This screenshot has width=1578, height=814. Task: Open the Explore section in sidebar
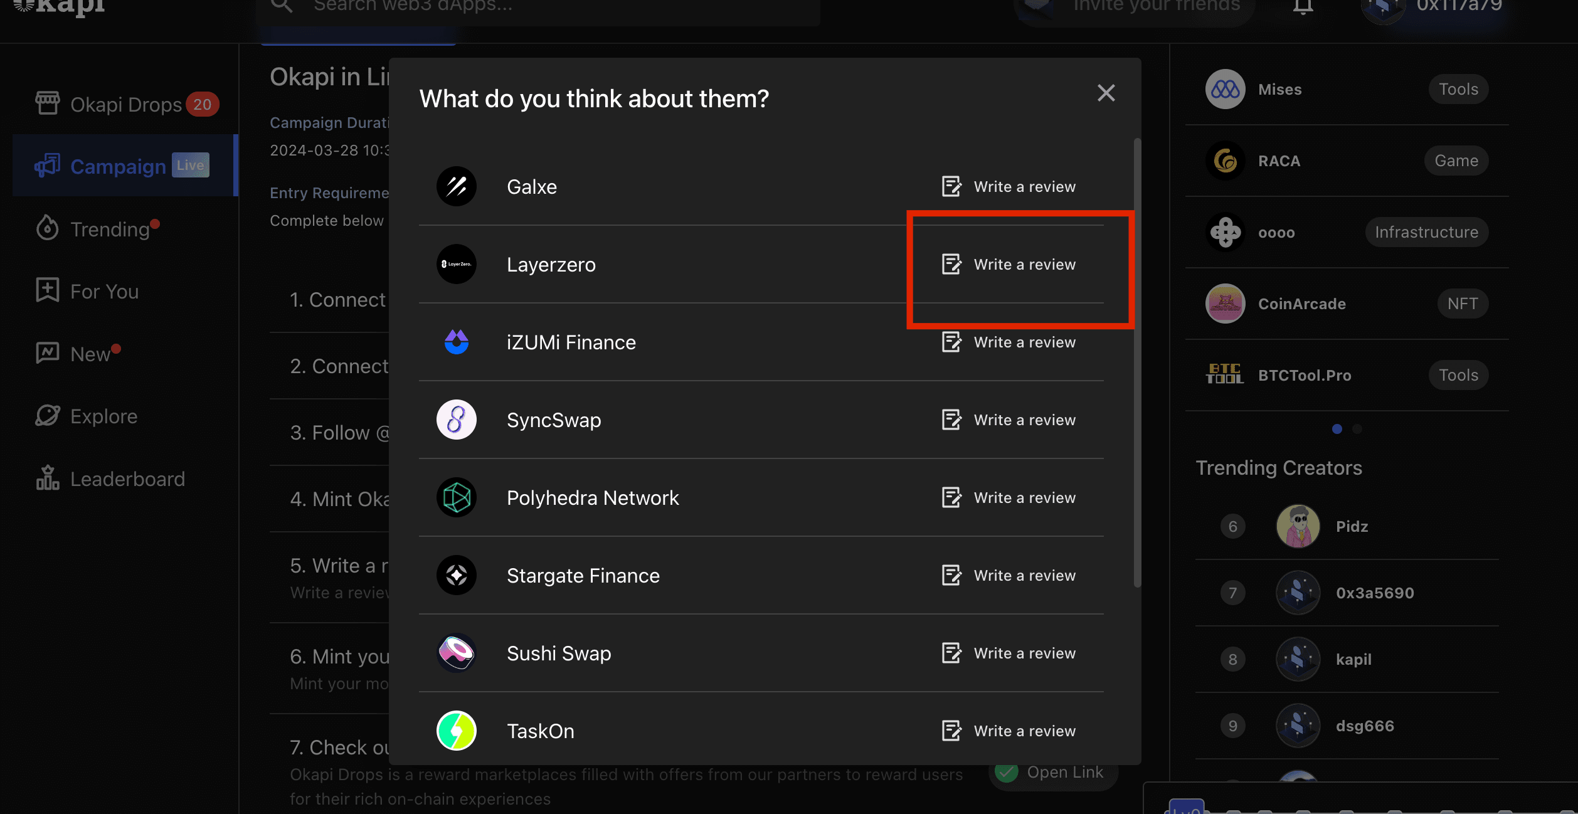(125, 416)
